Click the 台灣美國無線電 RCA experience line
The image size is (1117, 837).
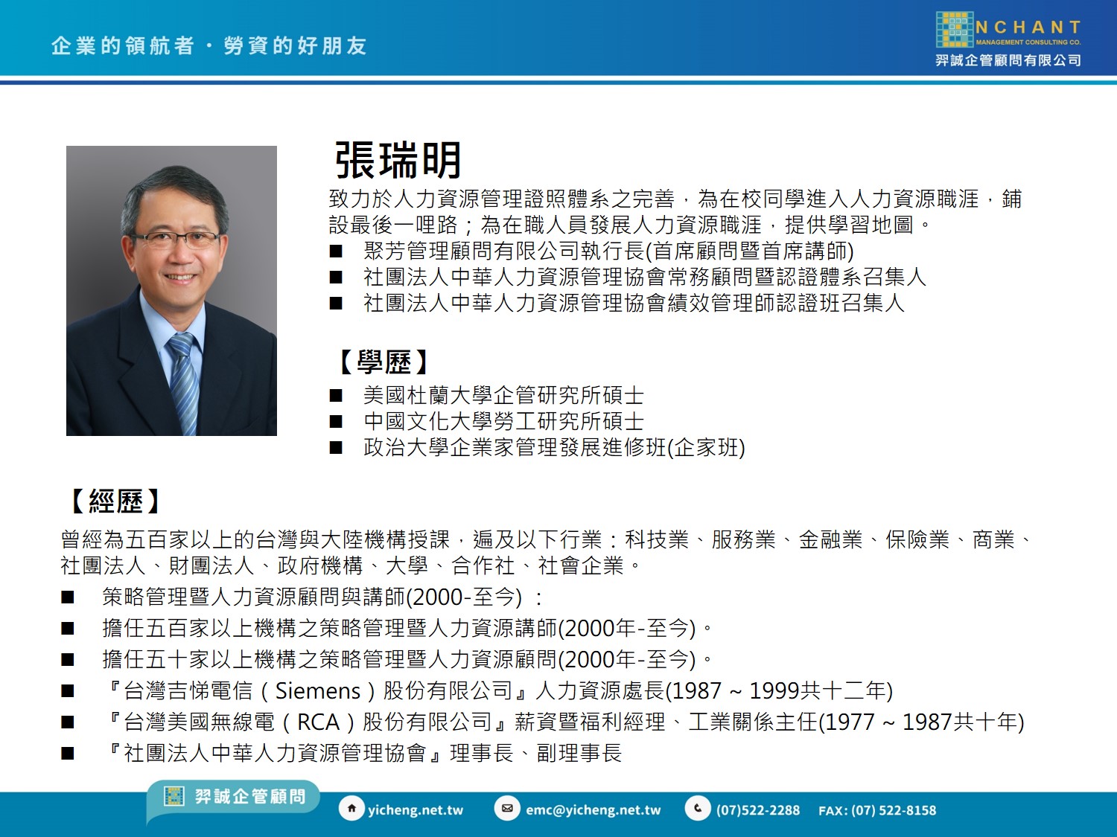[x=566, y=722]
